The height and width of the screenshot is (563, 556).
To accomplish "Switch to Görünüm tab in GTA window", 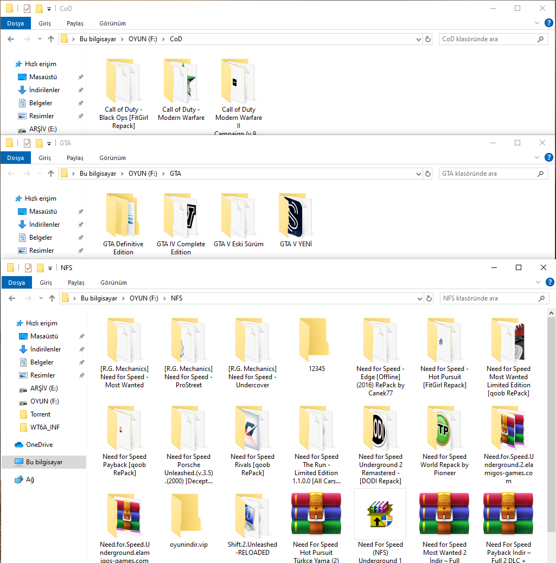I will [112, 158].
